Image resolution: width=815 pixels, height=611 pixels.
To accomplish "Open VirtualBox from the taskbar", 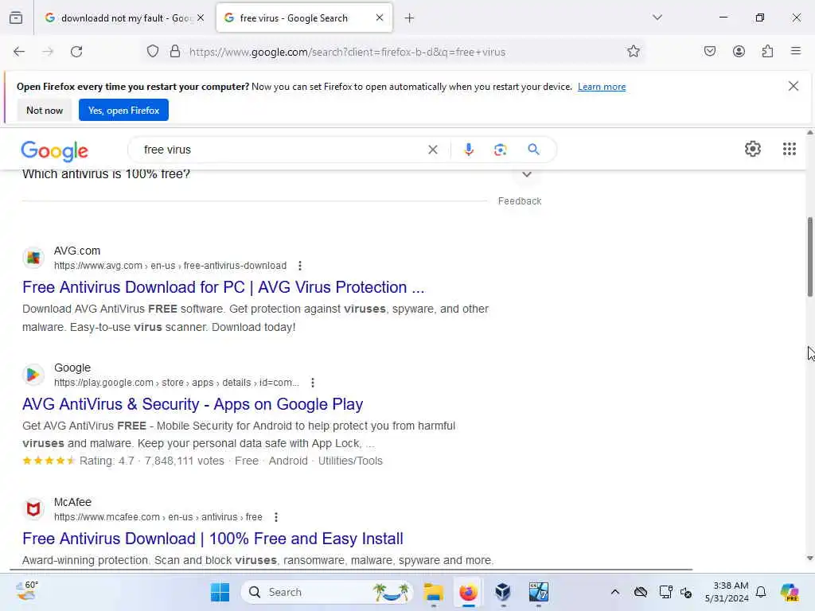I will pyautogui.click(x=503, y=592).
